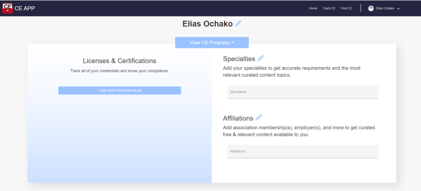421x191 pixels.
Task: Click the Add New Credential(s) button
Action: pyautogui.click(x=120, y=90)
